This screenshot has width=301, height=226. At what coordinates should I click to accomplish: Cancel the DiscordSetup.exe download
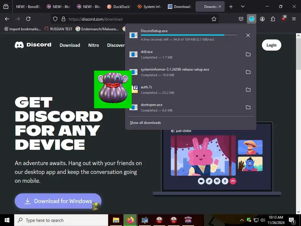pos(248,35)
